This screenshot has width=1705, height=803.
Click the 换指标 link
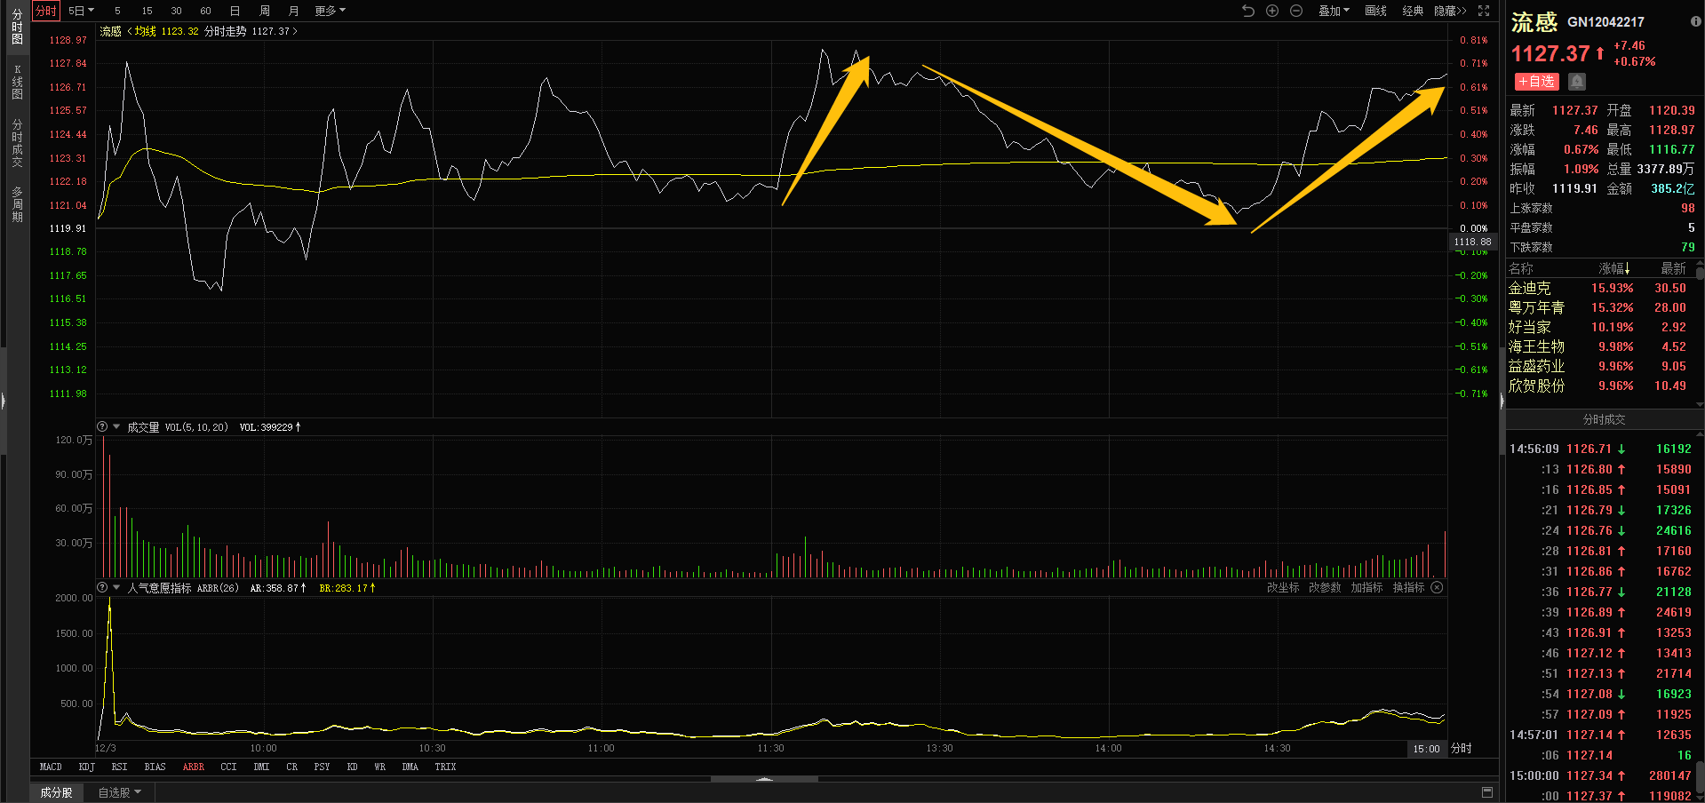tap(1408, 588)
